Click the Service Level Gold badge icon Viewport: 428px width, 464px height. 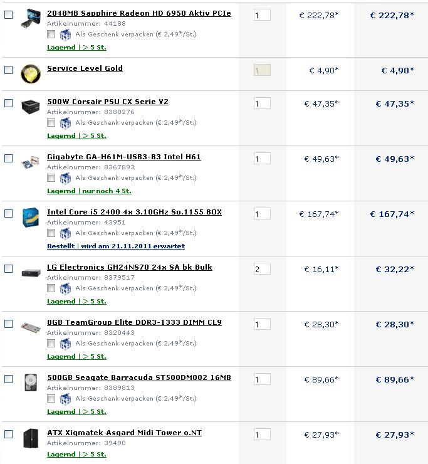coord(30,73)
